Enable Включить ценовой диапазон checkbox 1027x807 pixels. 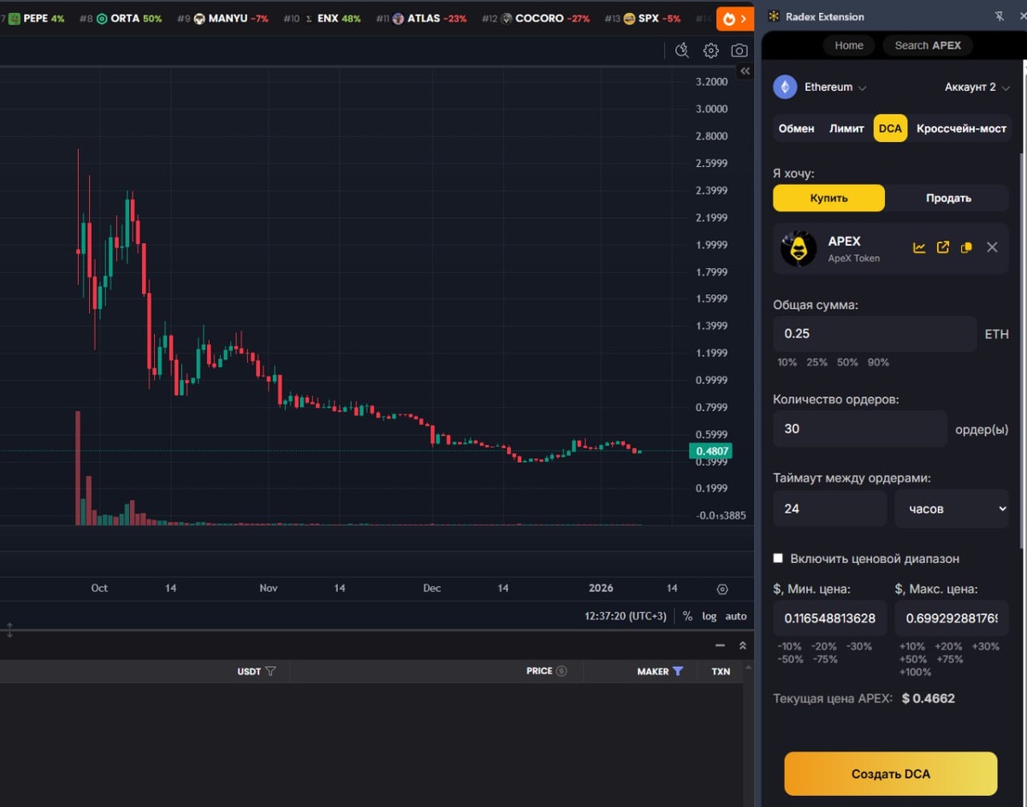(778, 558)
